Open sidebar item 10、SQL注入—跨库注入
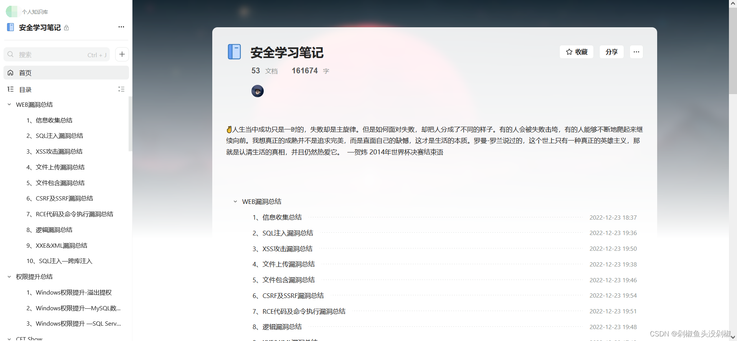 tap(59, 261)
